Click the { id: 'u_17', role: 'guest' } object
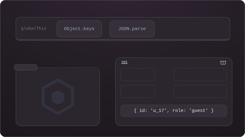245x137 pixels. pyautogui.click(x=174, y=111)
